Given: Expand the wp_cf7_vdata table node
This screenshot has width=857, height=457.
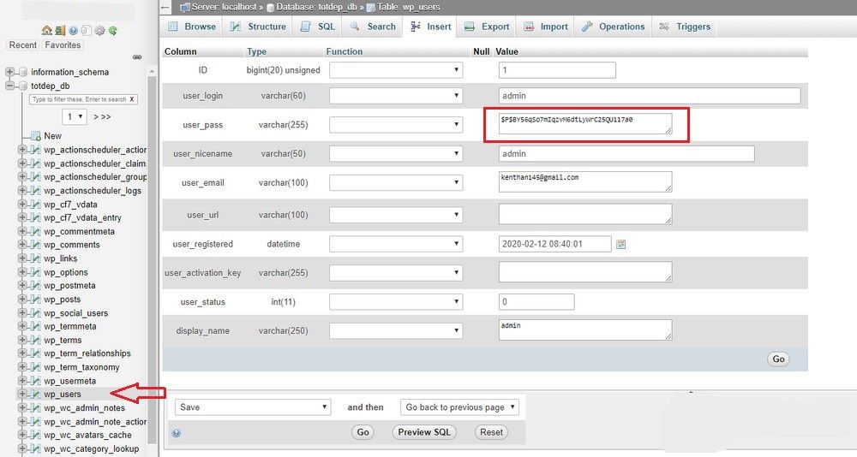Looking at the screenshot, I should point(22,205).
